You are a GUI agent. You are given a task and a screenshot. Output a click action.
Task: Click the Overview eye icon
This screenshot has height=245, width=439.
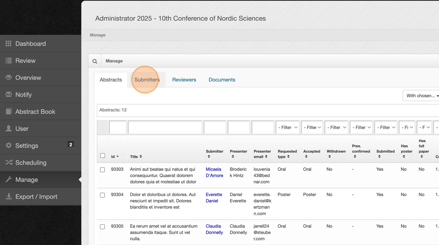tap(9, 78)
